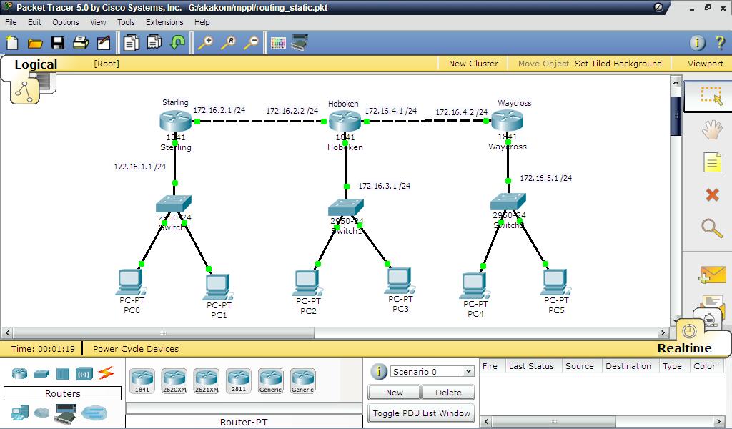Pick the 2621XM router model

point(207,381)
